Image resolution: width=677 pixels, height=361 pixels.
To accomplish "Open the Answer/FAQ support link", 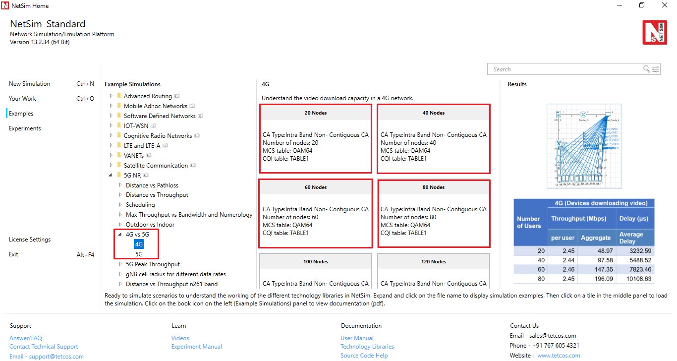I will coord(26,338).
